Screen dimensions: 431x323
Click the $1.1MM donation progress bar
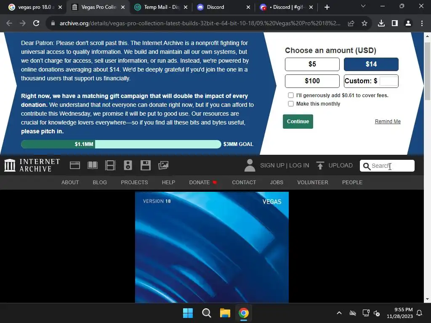(121, 144)
